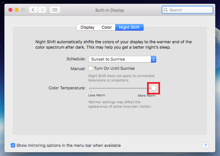Viewport: 220px width, 156px height.
Task: Click the magnifying glass search icon
Action: point(166,10)
